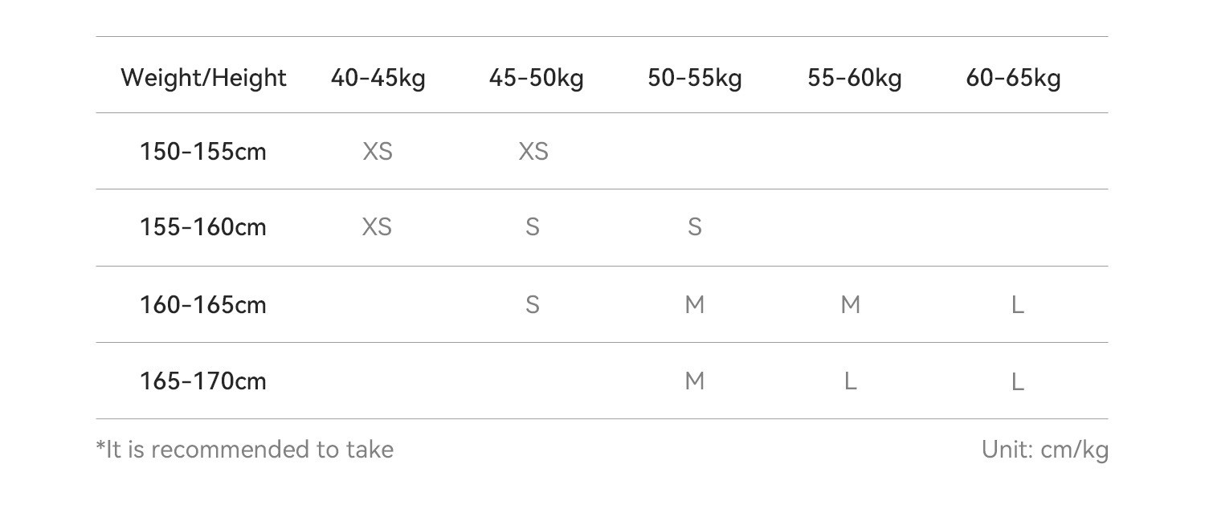Select the 160-165cm row label
This screenshot has width=1205, height=513.
coord(203,304)
